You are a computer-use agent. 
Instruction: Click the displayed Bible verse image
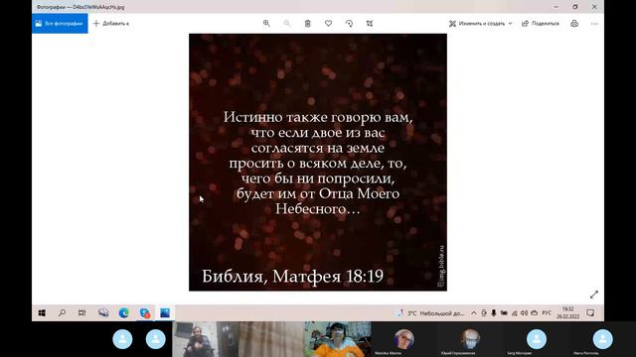318,163
